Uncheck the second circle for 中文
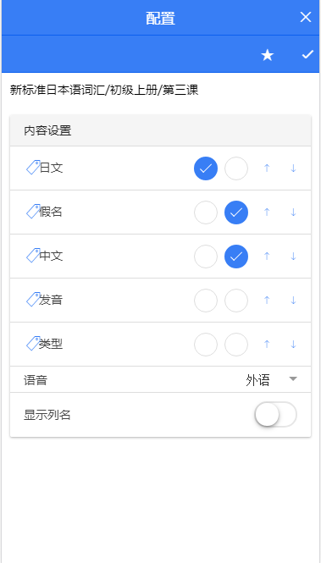The height and width of the screenshot is (563, 321). click(x=236, y=257)
